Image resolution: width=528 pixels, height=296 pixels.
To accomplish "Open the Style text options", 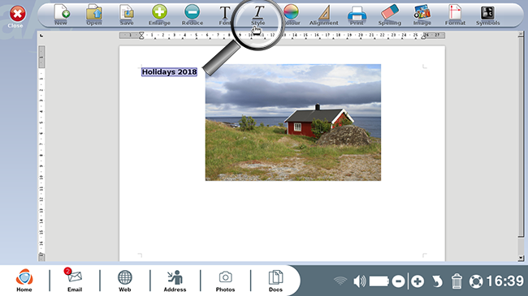I will click(258, 15).
